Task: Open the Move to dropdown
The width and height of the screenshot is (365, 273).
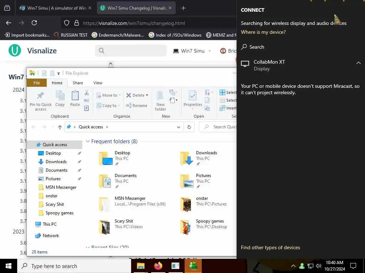Action: [x=119, y=95]
